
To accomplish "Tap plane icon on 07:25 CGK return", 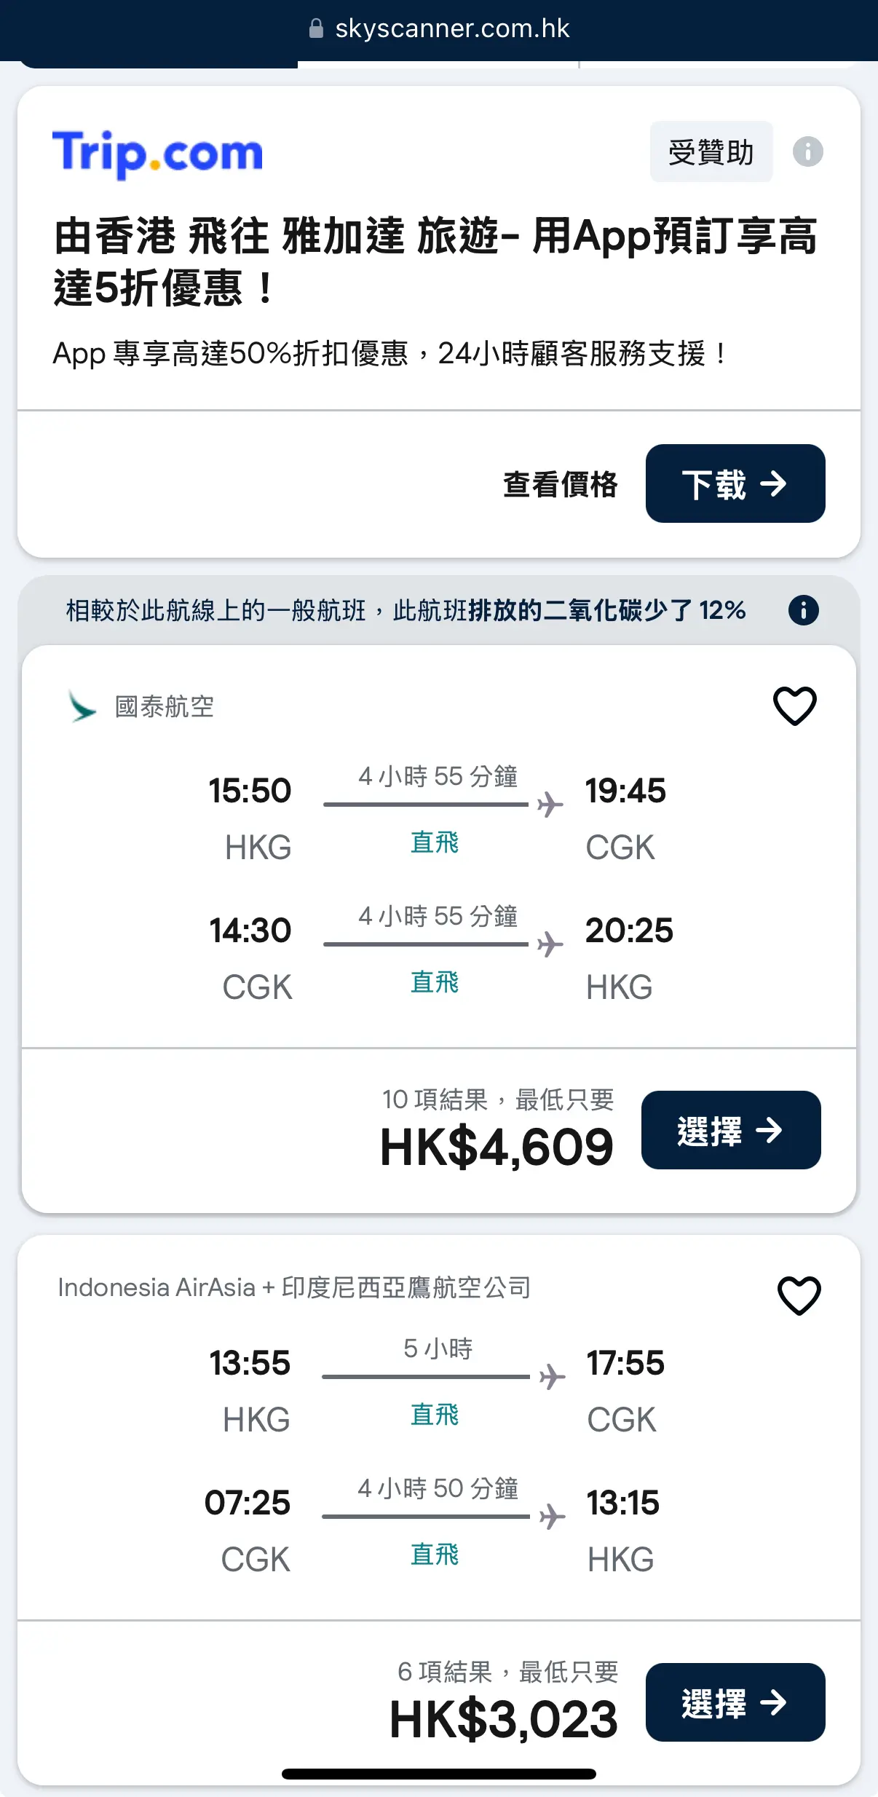I will click(553, 1517).
